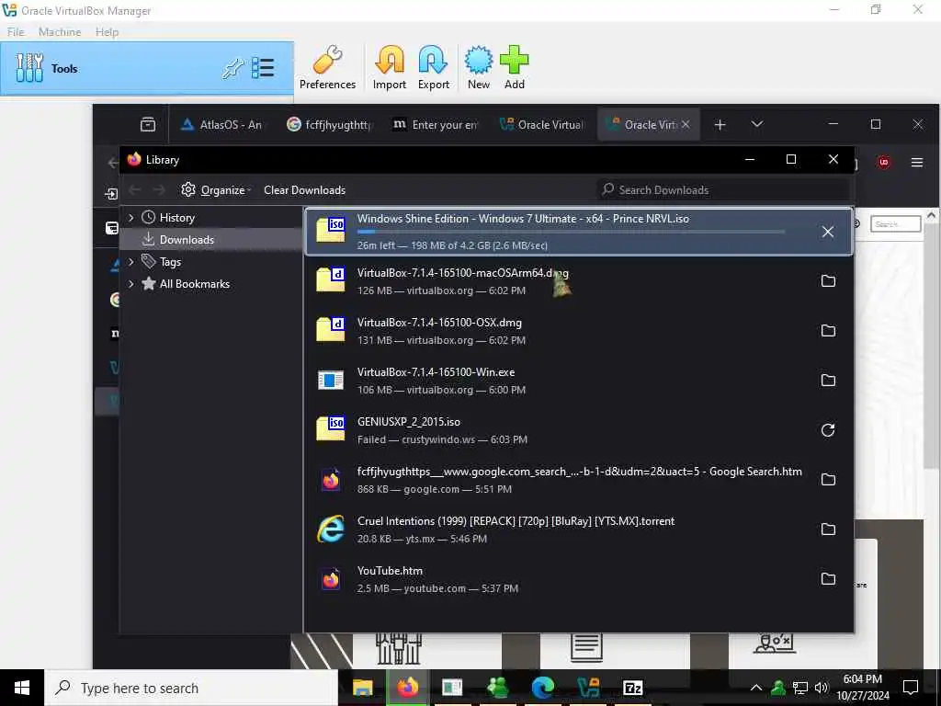Click the Type here to search box
Viewport: 941px width, 706px height.
191,688
